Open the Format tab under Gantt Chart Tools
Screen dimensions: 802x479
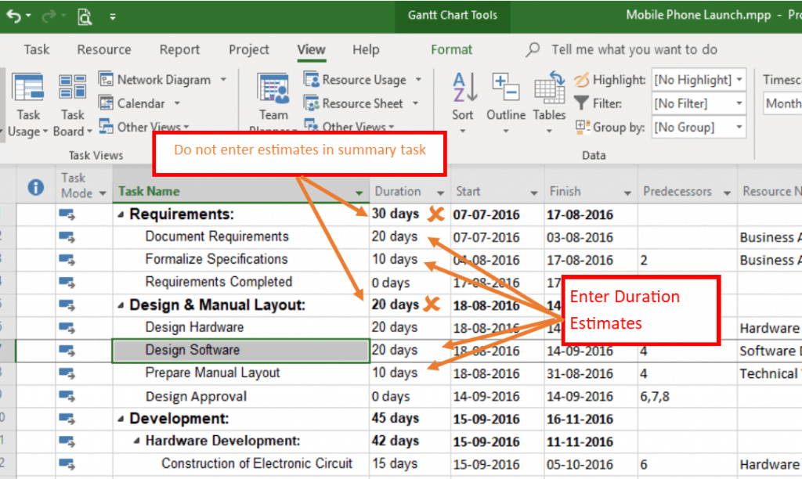coord(451,49)
